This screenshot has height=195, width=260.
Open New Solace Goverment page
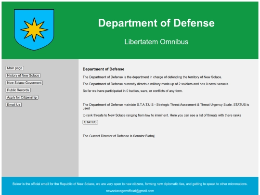point(24,83)
